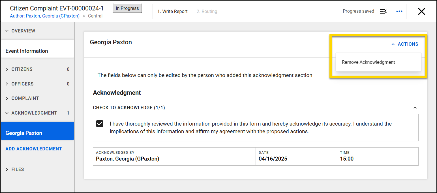Switch to the Routing step

point(207,11)
